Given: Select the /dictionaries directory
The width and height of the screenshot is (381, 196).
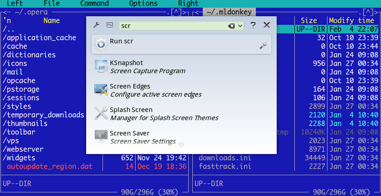Looking at the screenshot, I should (29, 55).
